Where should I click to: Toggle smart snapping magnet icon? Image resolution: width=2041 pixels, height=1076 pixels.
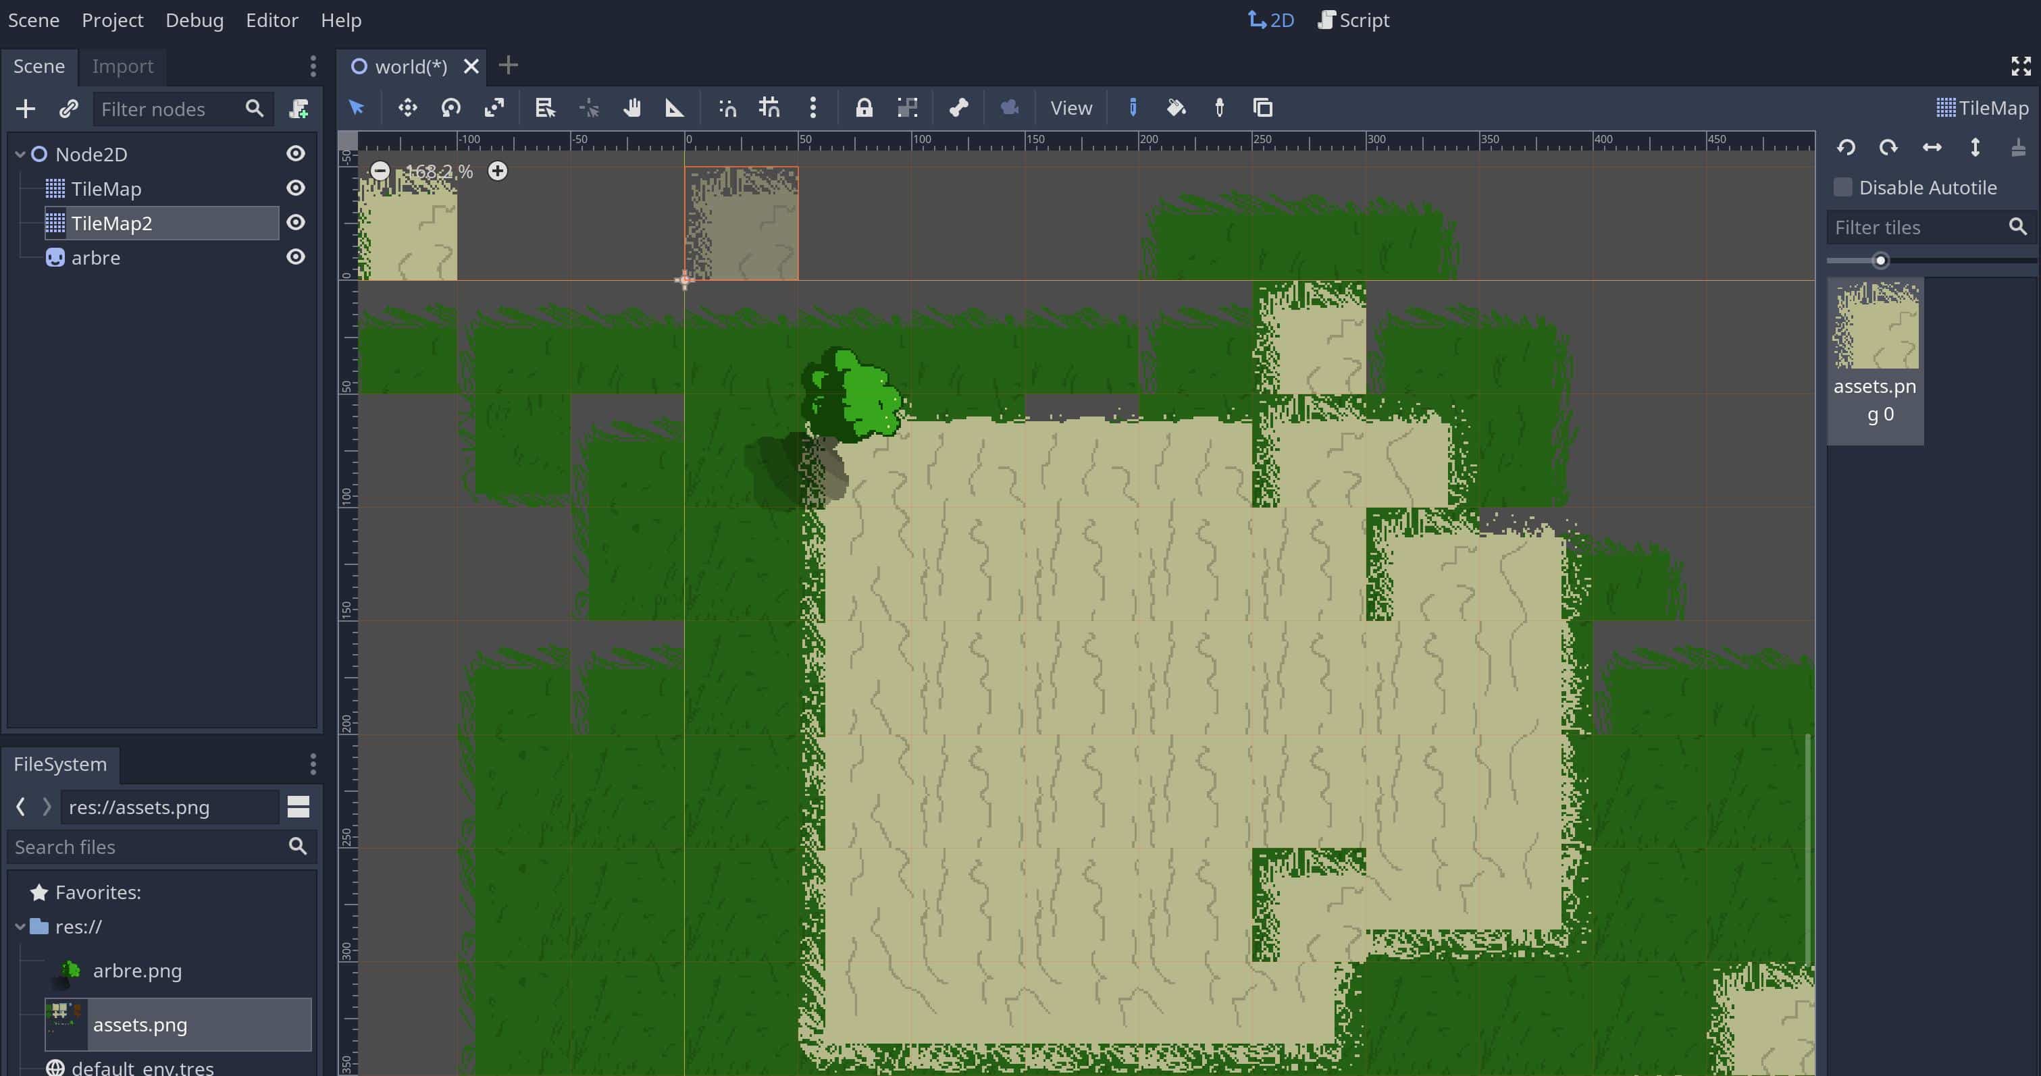tap(727, 108)
